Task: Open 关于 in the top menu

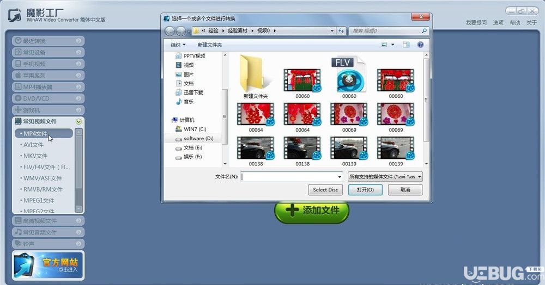Action: click(531, 22)
